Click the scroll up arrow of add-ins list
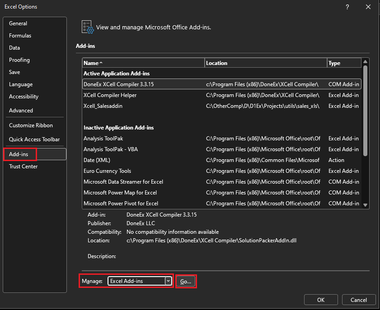Screen dimensions: 380x310 [365, 62]
